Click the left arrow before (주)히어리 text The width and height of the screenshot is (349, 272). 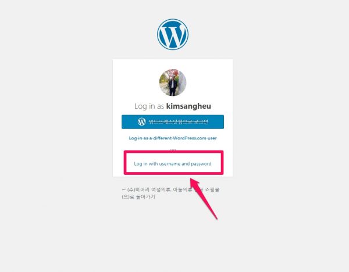[x=124, y=189]
